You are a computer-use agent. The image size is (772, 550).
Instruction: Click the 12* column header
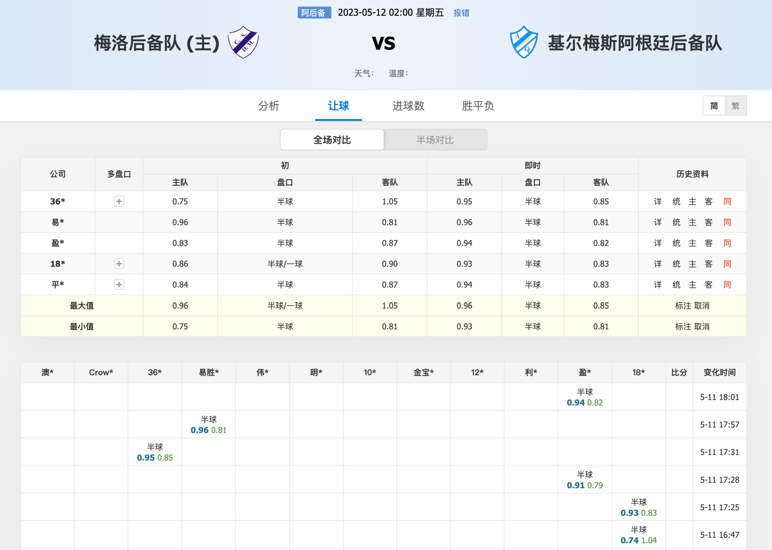coord(477,373)
